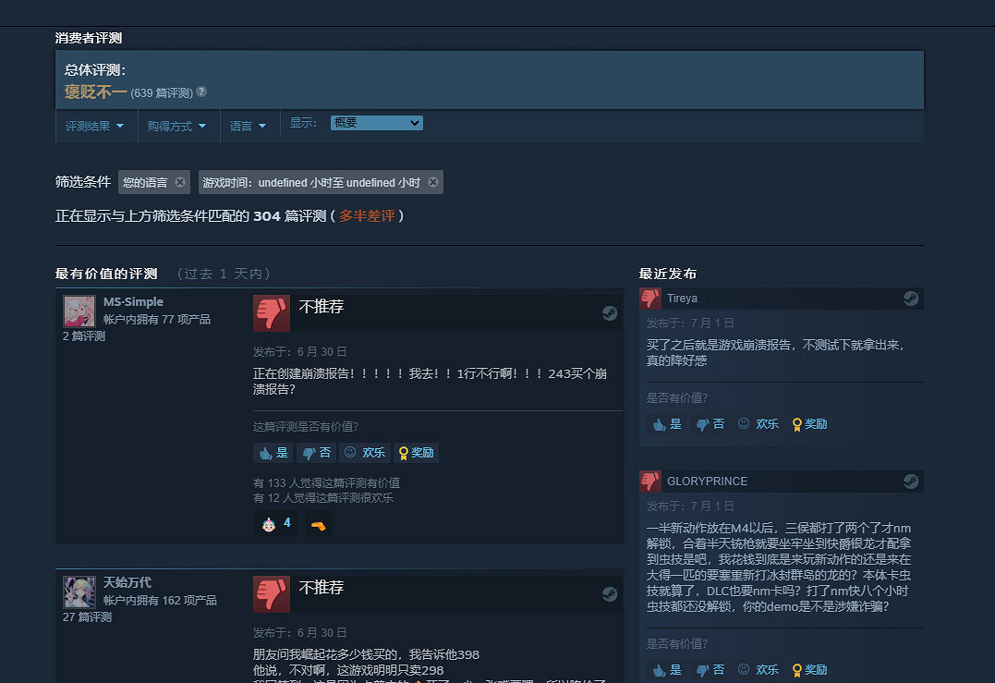Remove the "您的语言" filter tag
Viewport: 995px width, 683px height.
pyautogui.click(x=181, y=182)
